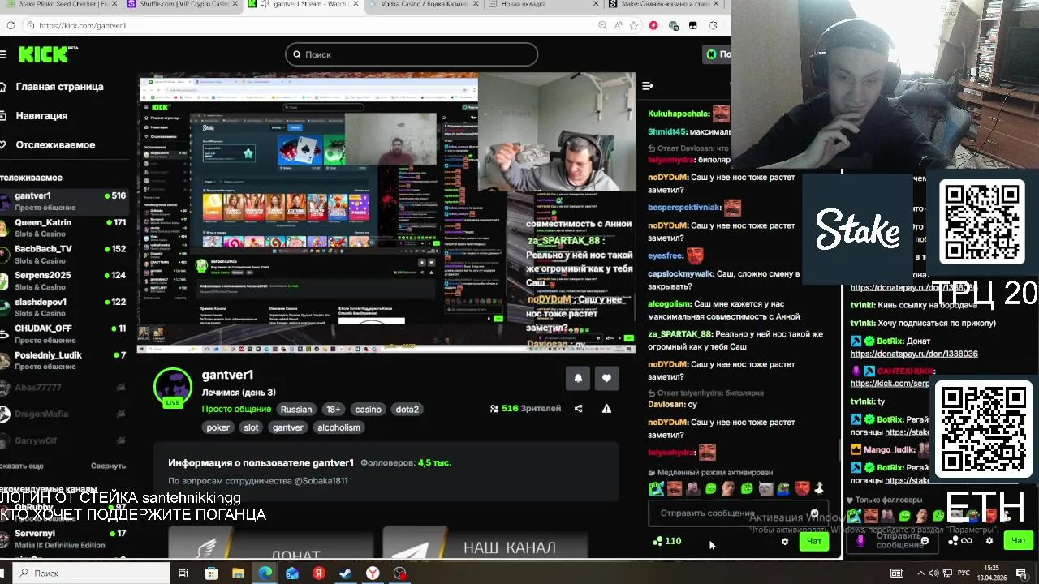The height and width of the screenshot is (584, 1039).
Task: Select Posledniy_Ludik channel in sidebar
Action: point(63,361)
